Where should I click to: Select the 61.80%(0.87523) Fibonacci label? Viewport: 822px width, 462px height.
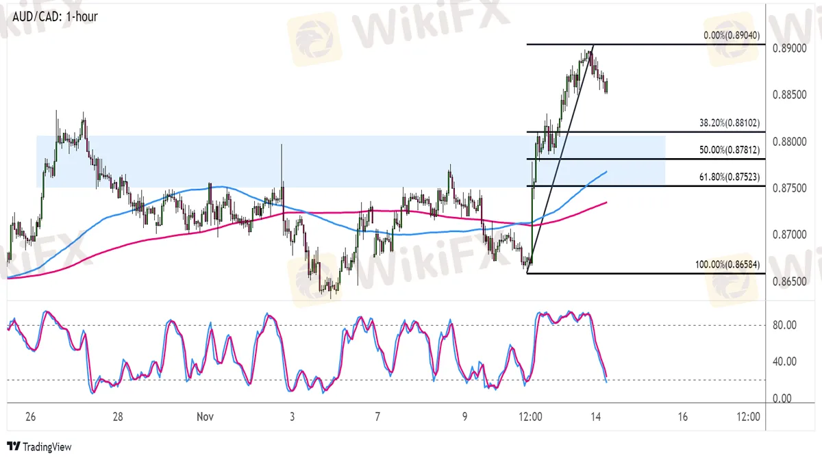coord(730,177)
